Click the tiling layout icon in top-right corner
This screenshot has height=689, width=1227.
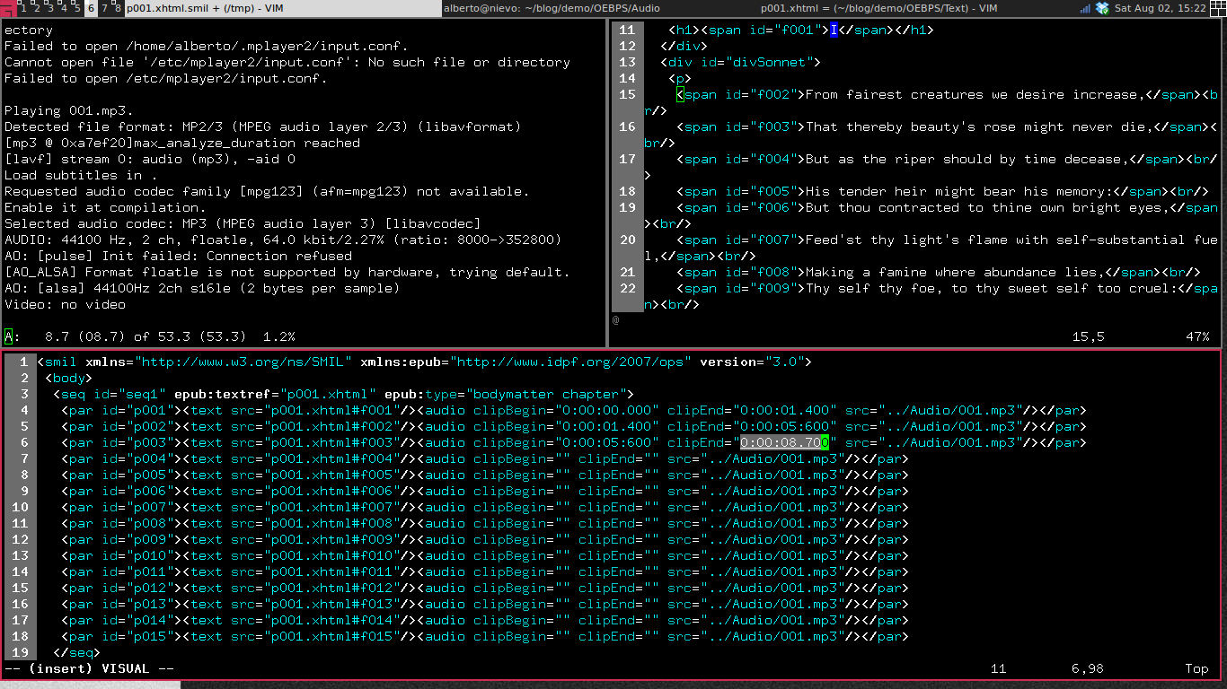[x=1217, y=8]
